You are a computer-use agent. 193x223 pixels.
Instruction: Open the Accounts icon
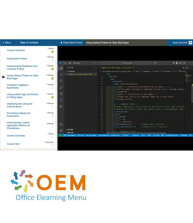61,124
